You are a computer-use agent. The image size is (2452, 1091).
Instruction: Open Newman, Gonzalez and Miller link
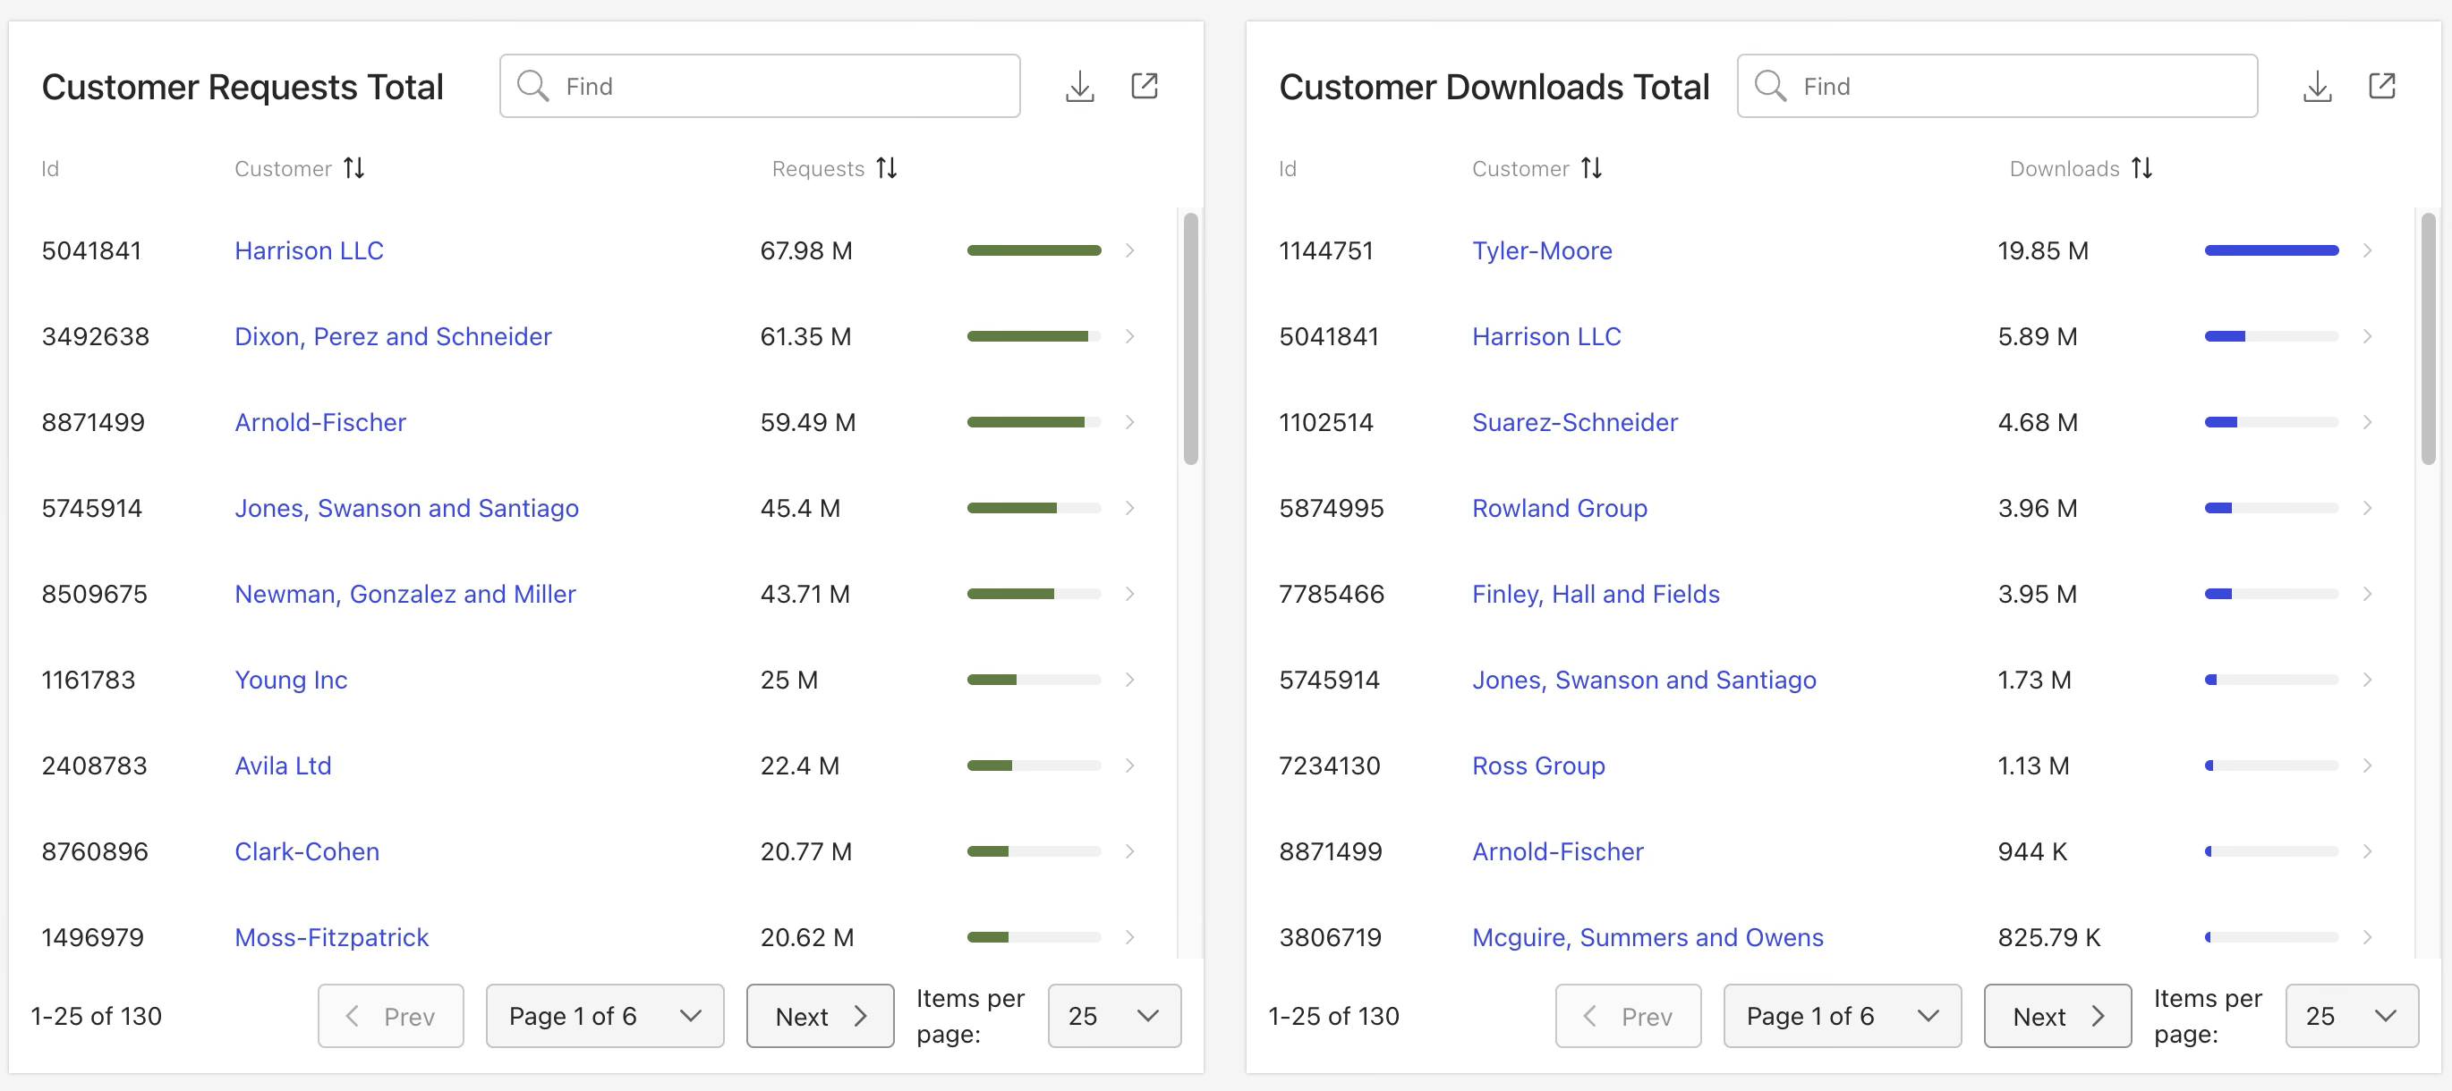click(x=404, y=595)
